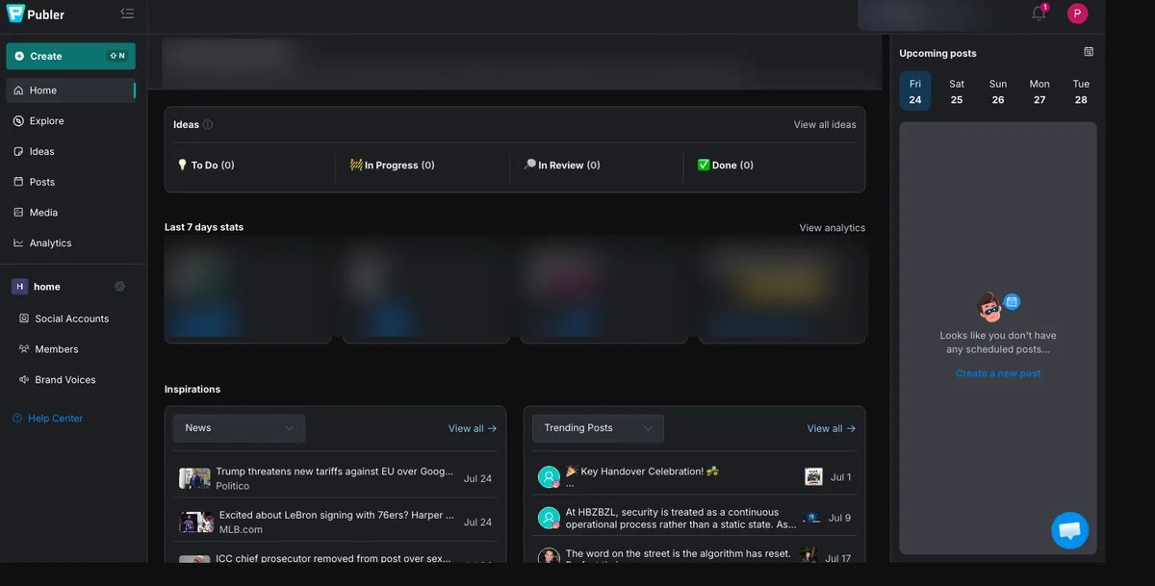Go to Home in the sidebar
Screen dimensions: 1155x586
(x=70, y=90)
